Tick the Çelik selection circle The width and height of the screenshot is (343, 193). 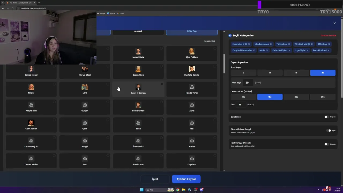click(x=108, y=120)
